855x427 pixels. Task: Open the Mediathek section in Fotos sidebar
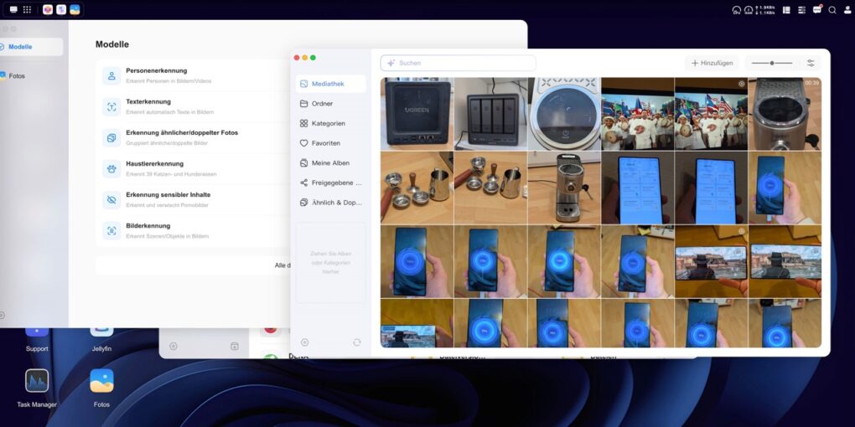(x=331, y=84)
